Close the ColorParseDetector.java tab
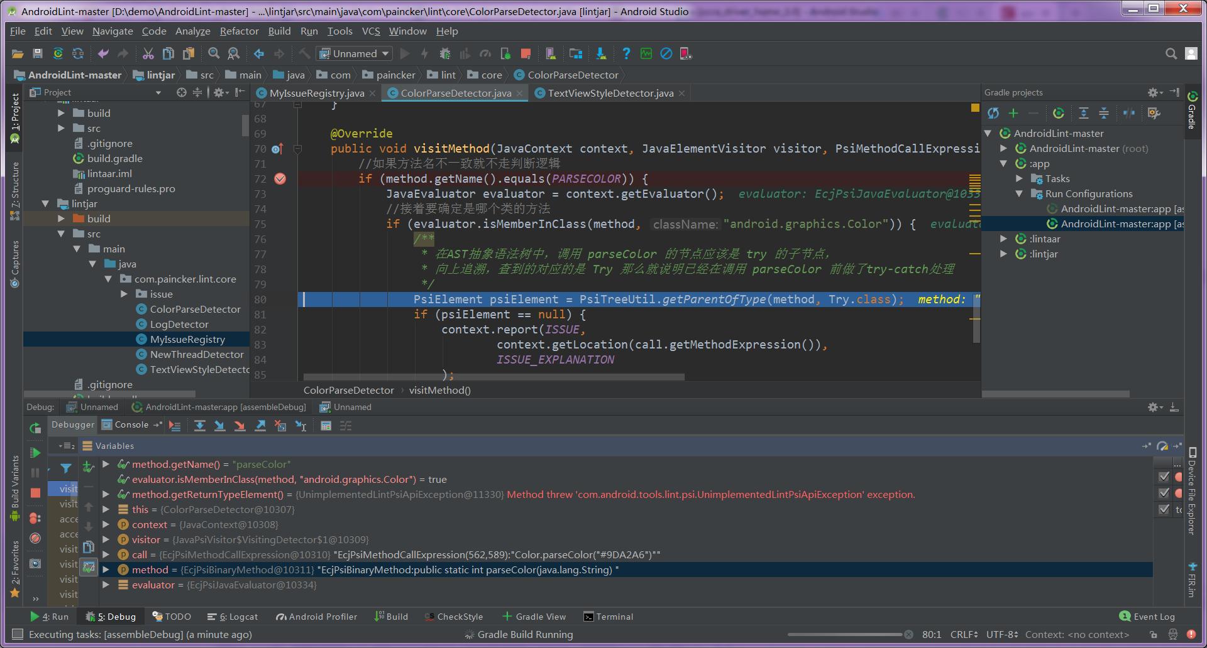Viewport: 1207px width, 648px height. point(519,94)
